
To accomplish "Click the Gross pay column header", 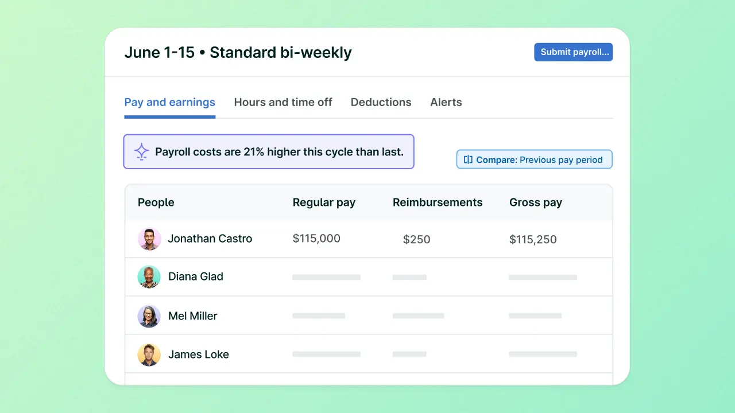I will tap(535, 202).
